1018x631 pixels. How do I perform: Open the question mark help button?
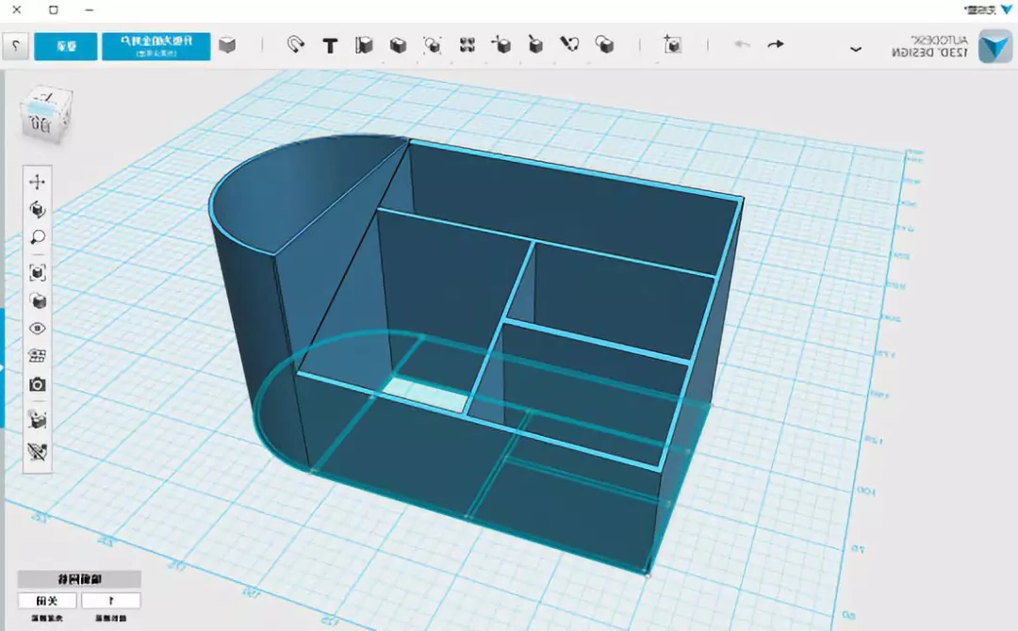pos(16,47)
